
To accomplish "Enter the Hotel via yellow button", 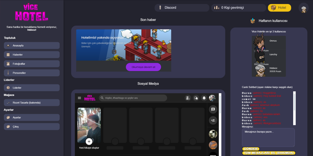I will [279, 8].
